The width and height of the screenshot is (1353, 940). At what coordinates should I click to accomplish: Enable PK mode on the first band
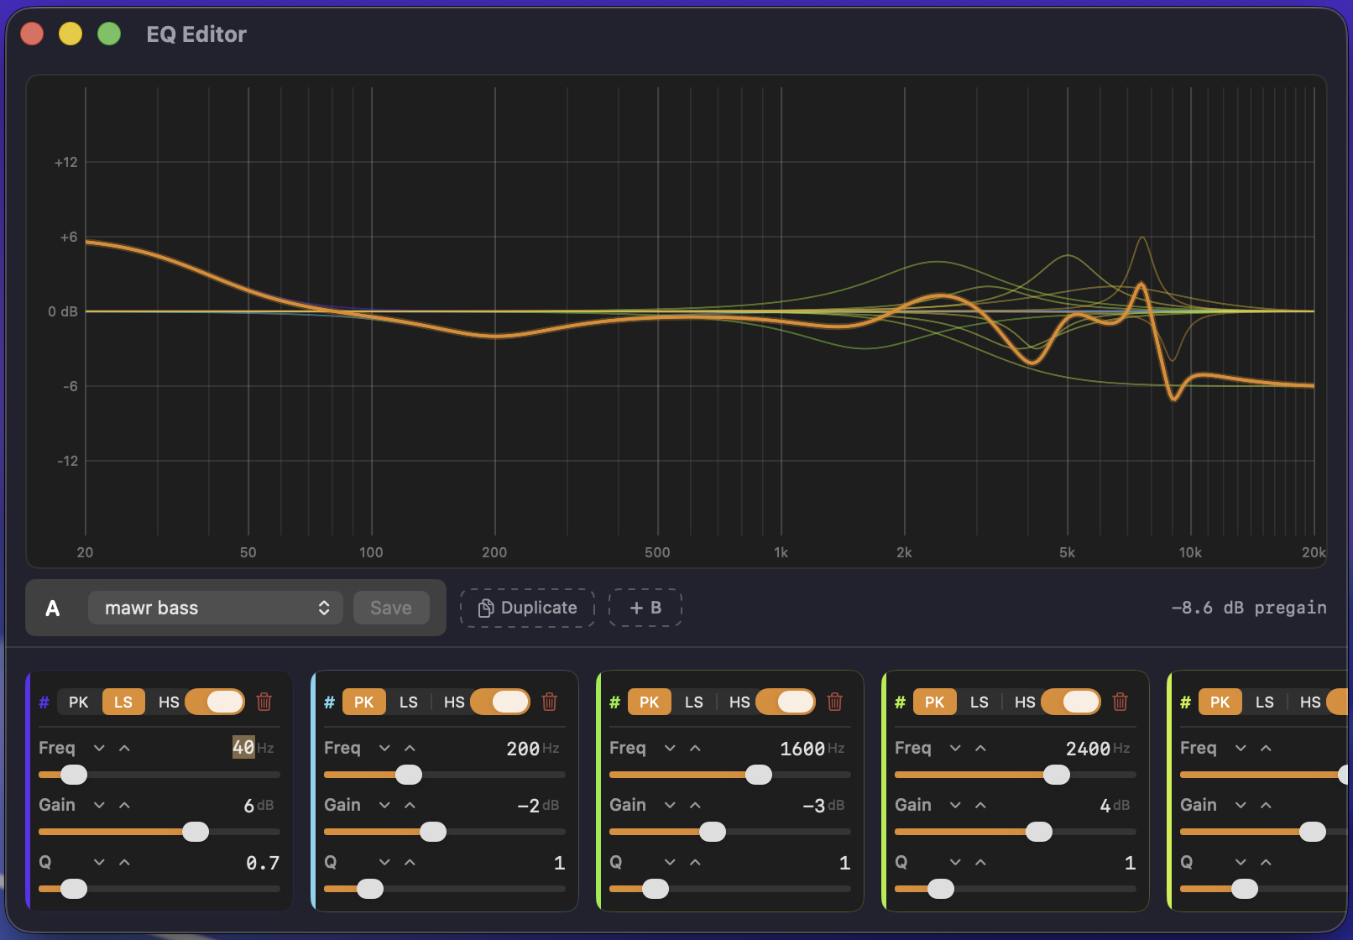(77, 702)
